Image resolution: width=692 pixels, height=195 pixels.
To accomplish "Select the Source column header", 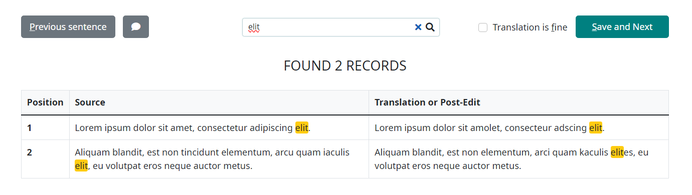I will click(90, 102).
